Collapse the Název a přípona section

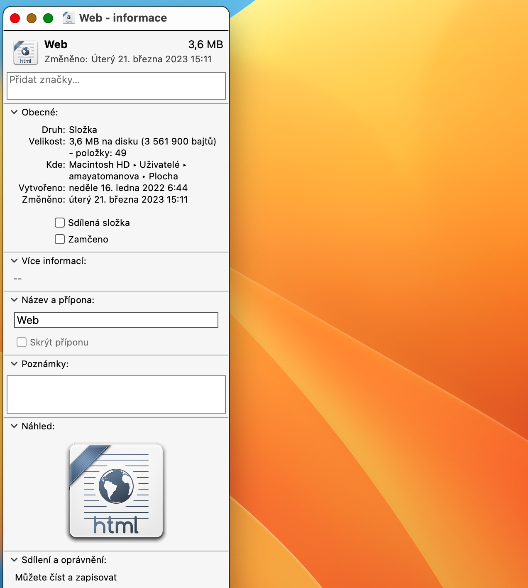click(14, 300)
